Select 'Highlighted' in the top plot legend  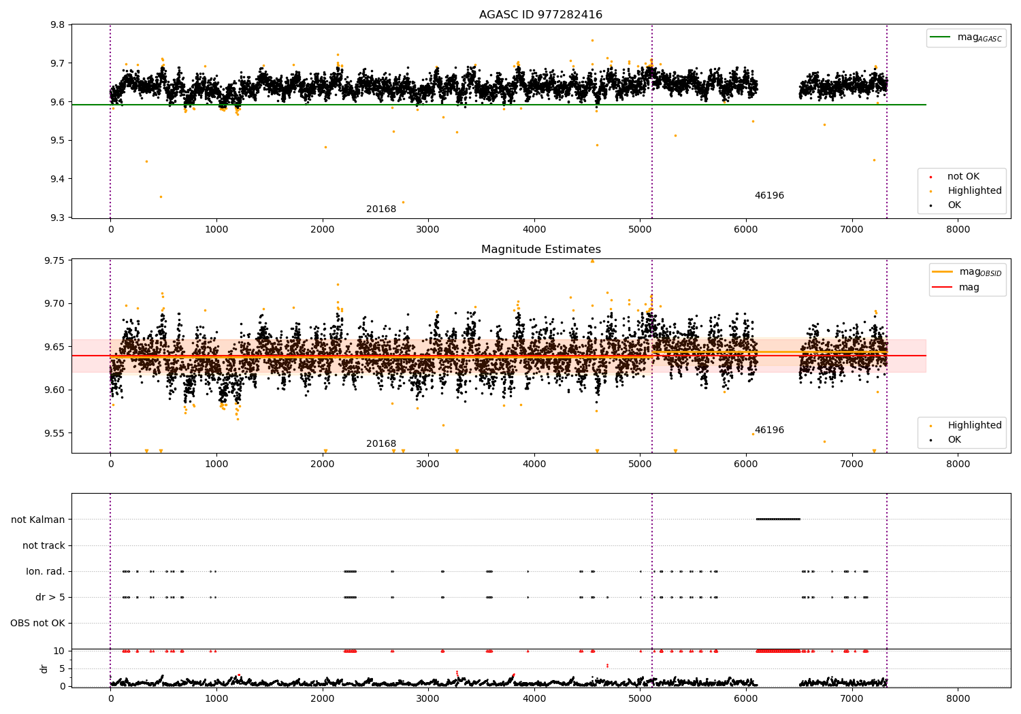click(975, 191)
